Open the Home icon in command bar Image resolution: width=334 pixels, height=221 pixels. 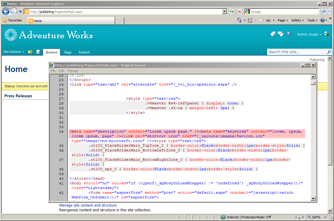click(239, 20)
